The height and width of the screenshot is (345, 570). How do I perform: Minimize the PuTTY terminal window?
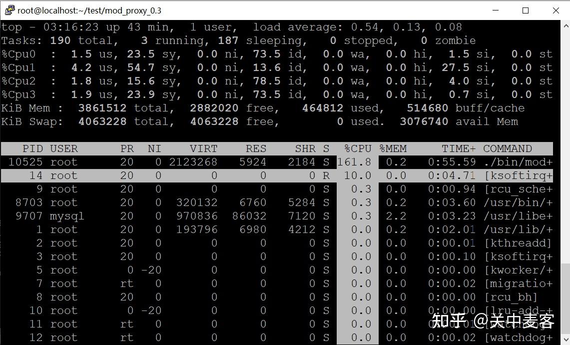[495, 10]
